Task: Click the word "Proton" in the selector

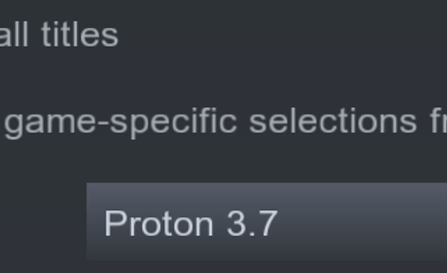Action: pos(158,224)
